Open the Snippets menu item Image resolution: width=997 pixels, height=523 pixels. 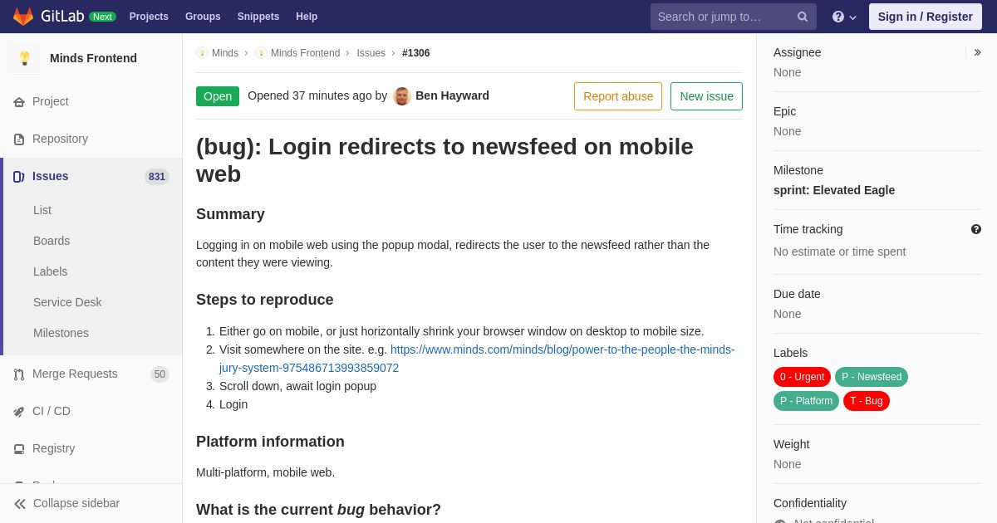(258, 17)
